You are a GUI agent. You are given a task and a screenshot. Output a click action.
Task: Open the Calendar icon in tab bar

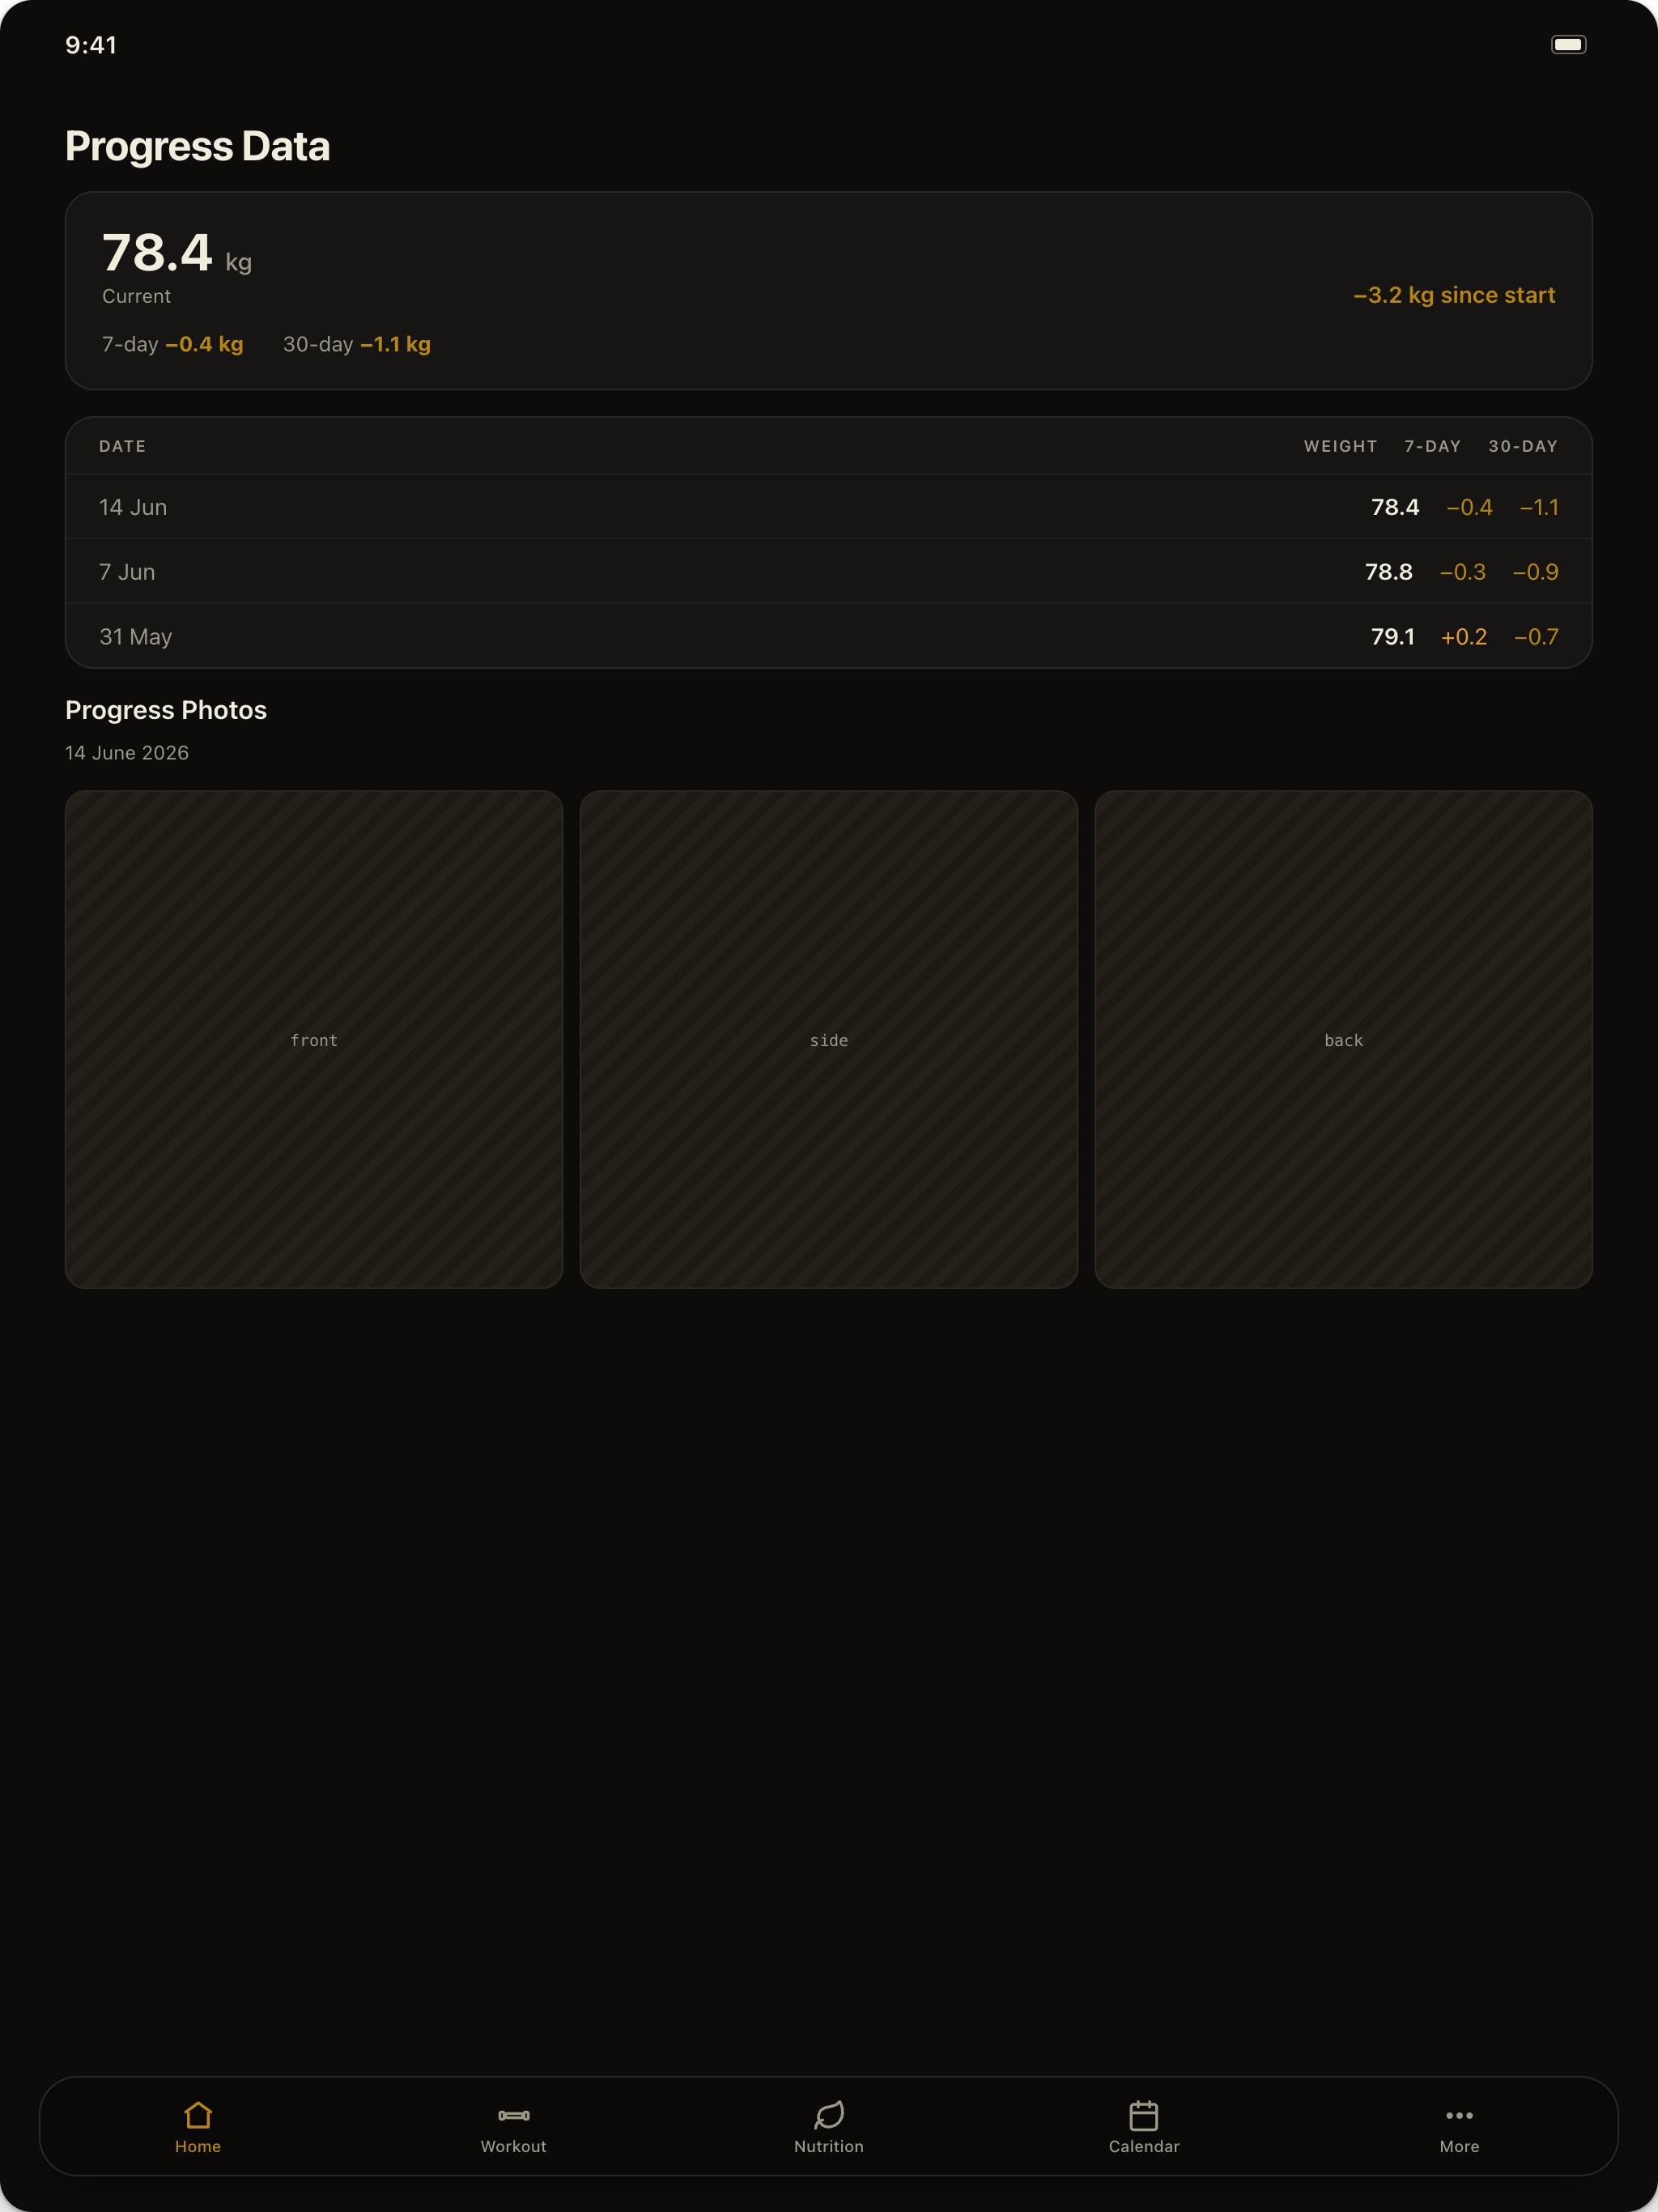(1144, 2115)
